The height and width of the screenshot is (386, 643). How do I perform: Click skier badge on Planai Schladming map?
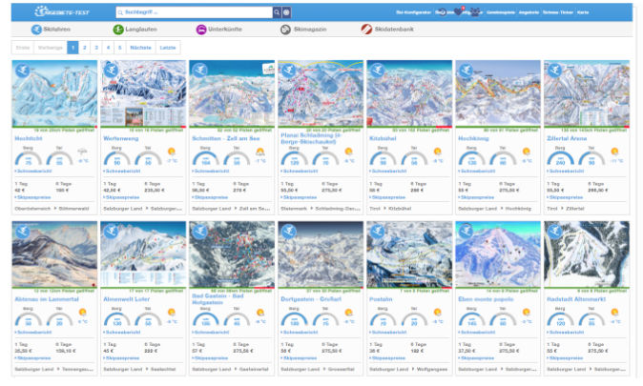click(288, 71)
